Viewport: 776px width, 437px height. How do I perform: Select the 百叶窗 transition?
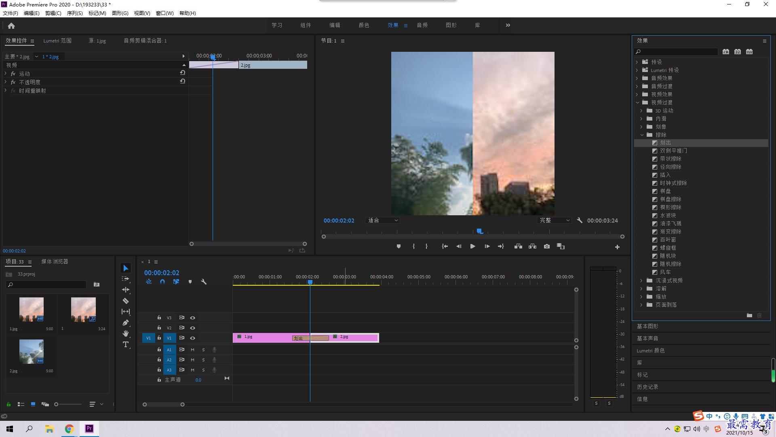coord(668,240)
